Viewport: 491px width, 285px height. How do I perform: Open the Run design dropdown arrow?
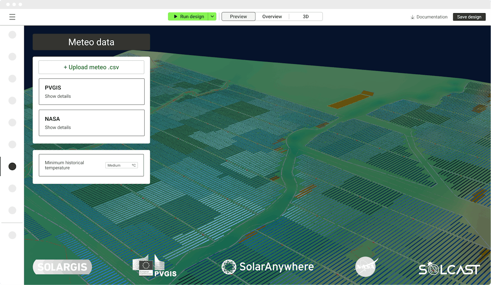tap(212, 16)
